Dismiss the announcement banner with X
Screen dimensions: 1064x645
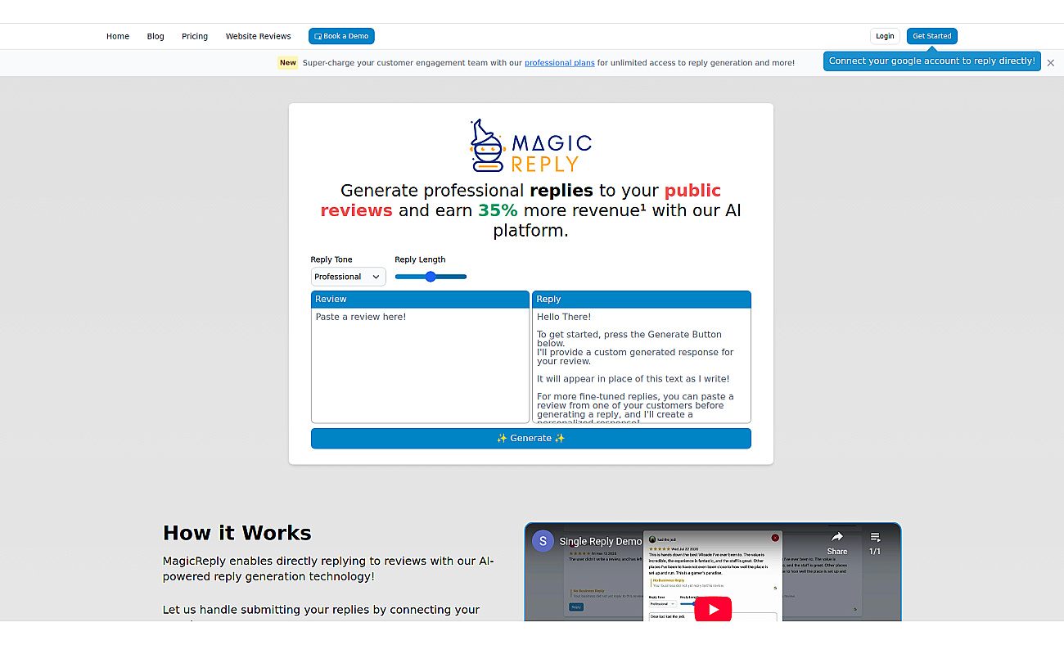pos(1051,63)
